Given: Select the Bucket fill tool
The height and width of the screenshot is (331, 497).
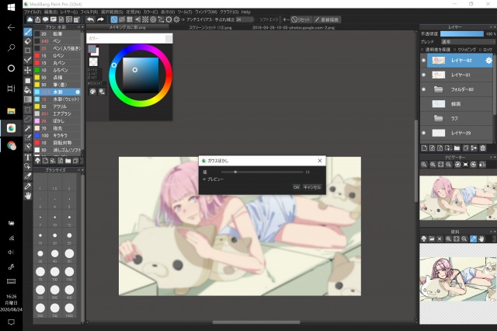Looking at the screenshot, I should (x=28, y=89).
